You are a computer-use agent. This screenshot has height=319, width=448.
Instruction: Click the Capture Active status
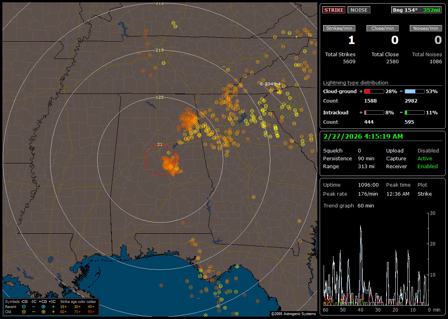point(425,159)
